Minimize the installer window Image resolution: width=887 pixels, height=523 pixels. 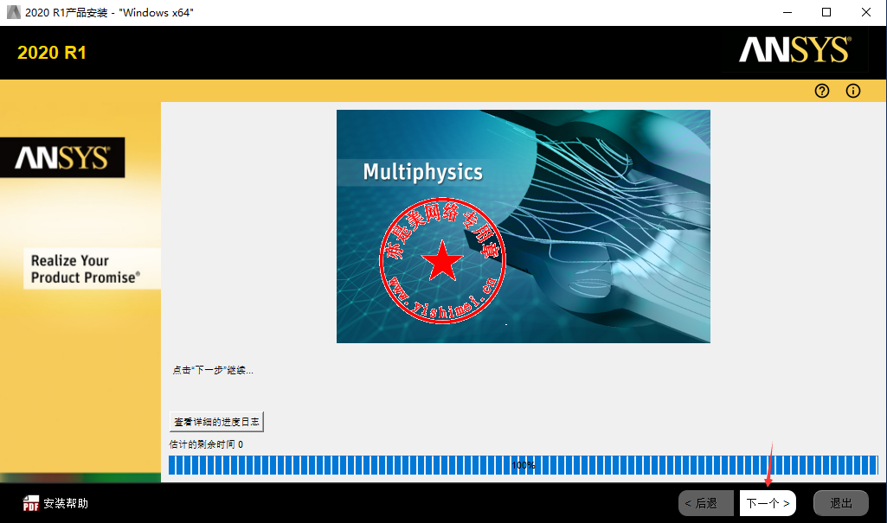[787, 12]
